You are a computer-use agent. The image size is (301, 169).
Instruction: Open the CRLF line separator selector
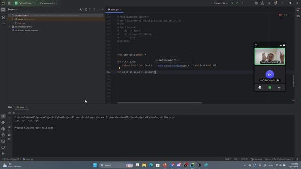tap(236, 159)
